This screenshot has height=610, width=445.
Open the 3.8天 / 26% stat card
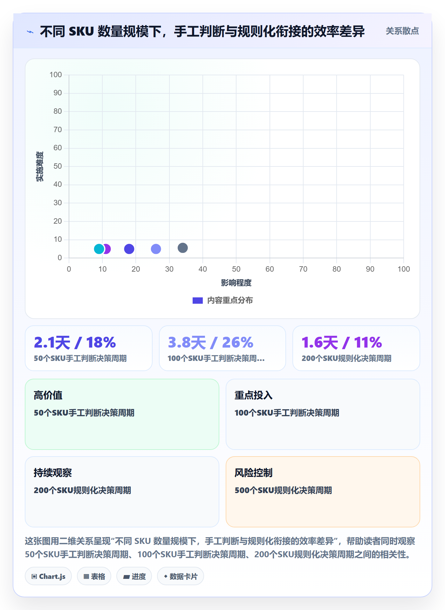click(222, 348)
